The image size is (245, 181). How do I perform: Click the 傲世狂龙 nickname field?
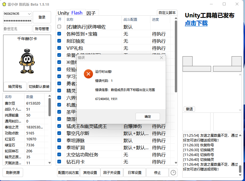(x=17, y=29)
